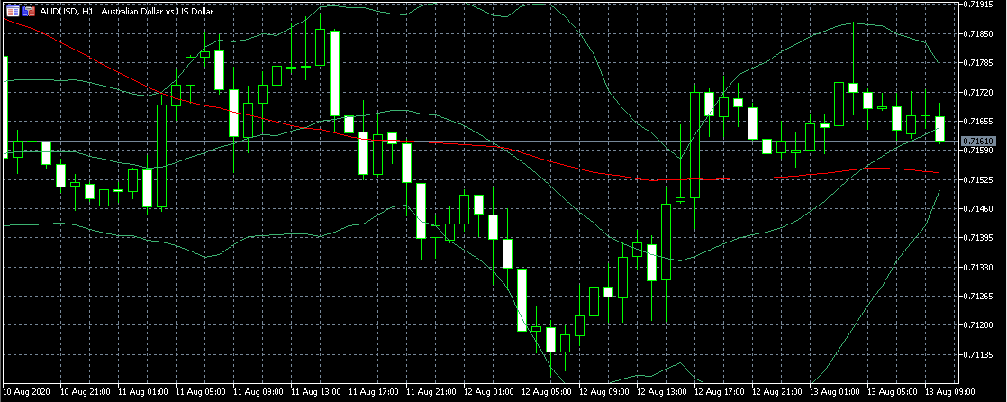Click the 0.71330 price axis label

pos(977,267)
